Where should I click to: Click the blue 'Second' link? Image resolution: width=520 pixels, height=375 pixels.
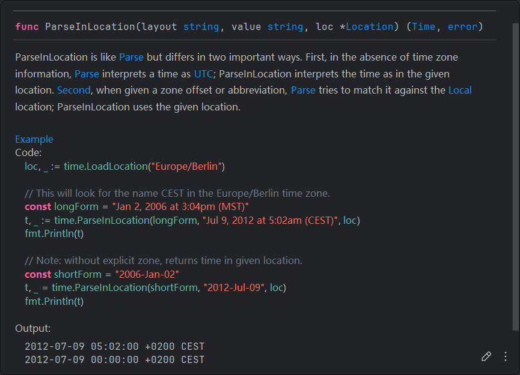click(x=73, y=90)
